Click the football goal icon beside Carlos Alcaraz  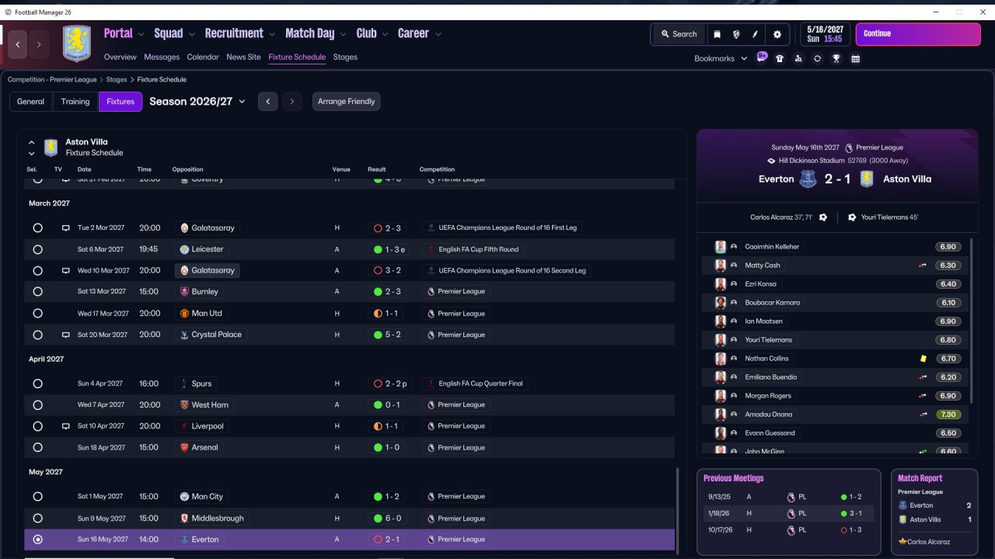823,217
